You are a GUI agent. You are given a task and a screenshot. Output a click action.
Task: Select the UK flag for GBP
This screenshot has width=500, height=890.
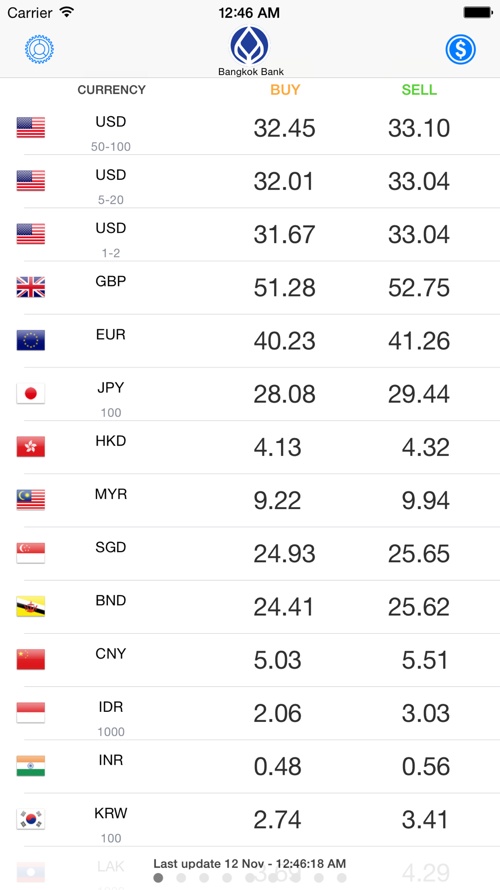30,287
